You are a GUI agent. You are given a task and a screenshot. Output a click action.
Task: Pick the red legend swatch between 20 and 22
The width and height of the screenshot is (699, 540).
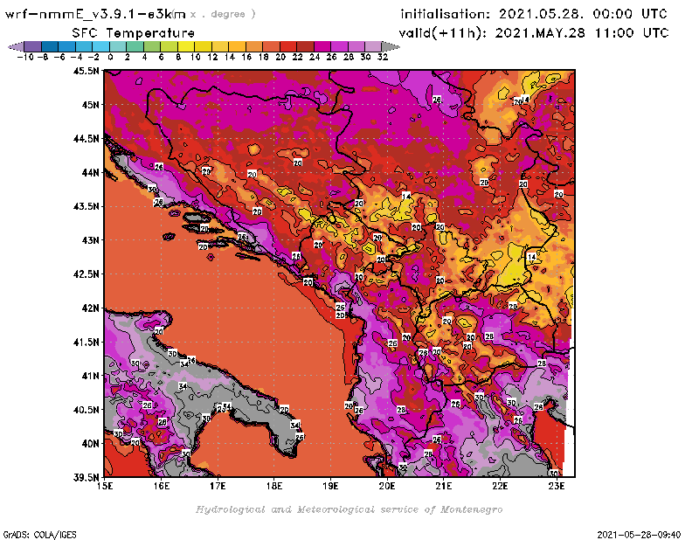(x=288, y=46)
